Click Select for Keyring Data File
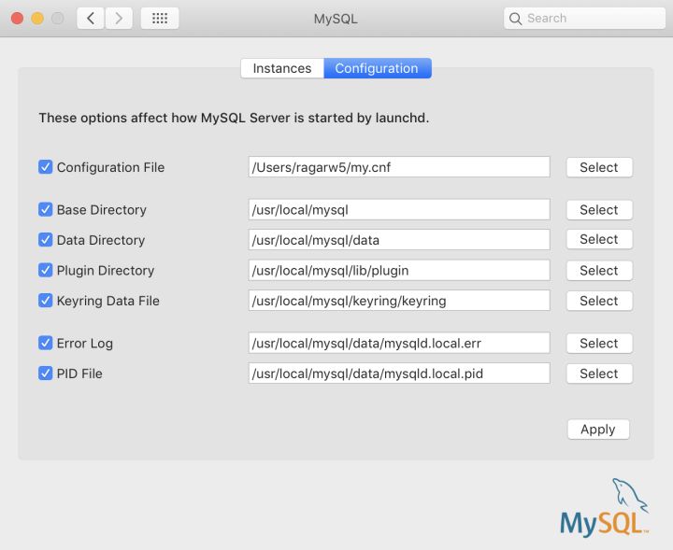The width and height of the screenshot is (673, 550). [599, 301]
